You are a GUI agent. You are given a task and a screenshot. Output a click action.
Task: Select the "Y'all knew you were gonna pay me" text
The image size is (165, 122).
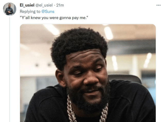coord(54,18)
